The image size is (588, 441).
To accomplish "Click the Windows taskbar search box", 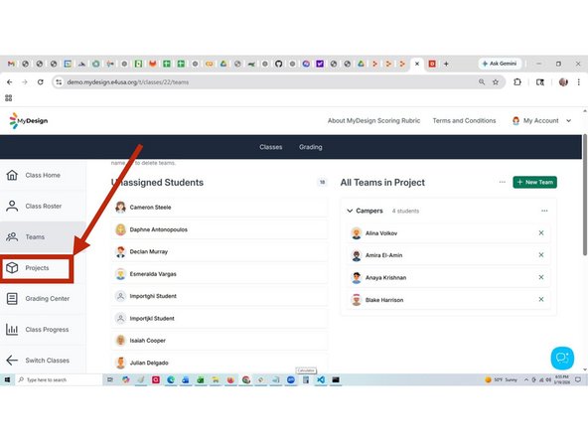I will click(59, 379).
